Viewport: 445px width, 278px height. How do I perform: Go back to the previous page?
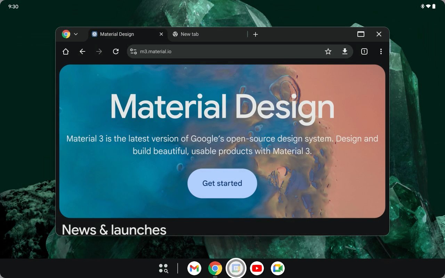(82, 51)
